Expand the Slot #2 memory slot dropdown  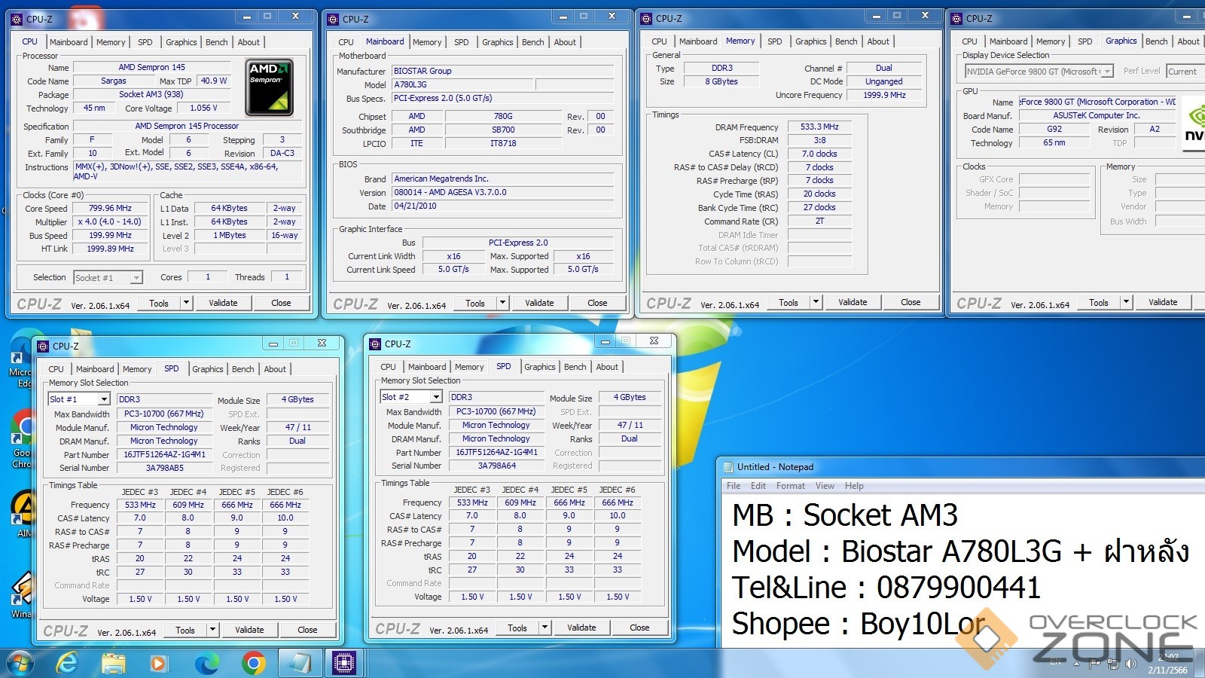pyautogui.click(x=436, y=397)
